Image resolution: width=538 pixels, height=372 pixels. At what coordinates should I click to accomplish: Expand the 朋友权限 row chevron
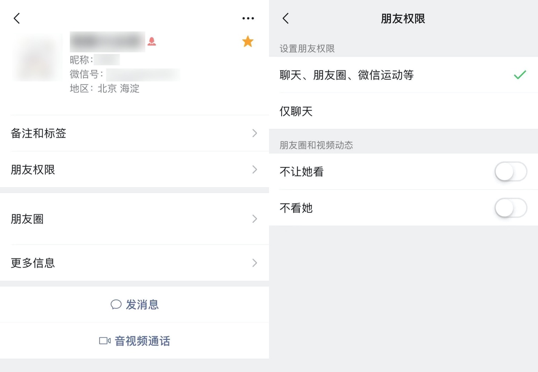[x=255, y=170]
